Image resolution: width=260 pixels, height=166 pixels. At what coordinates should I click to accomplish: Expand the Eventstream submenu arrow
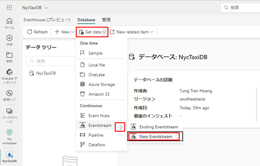coord(120,127)
